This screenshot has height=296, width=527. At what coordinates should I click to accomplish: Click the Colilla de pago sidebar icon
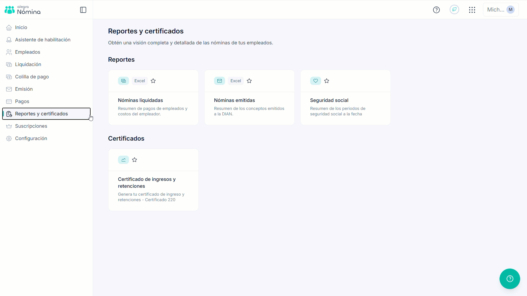[x=9, y=77]
